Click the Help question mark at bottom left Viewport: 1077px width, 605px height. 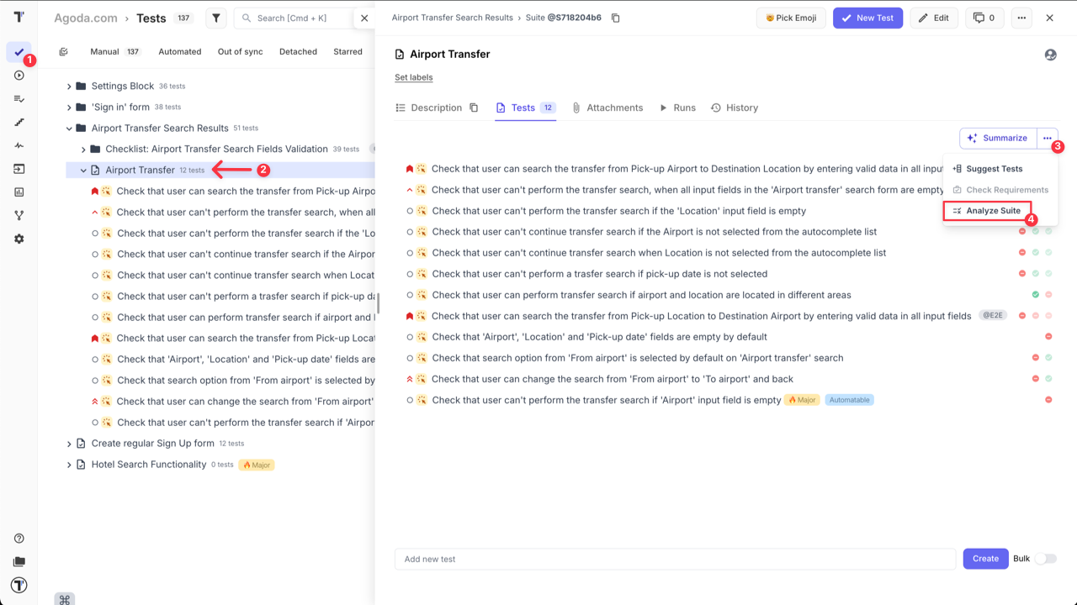19,538
